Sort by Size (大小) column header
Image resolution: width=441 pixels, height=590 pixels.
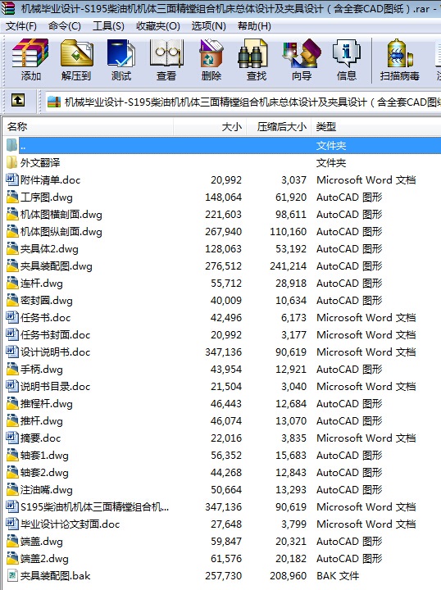click(x=210, y=126)
